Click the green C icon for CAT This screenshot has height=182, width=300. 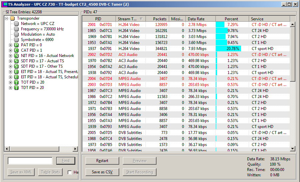click(16, 50)
